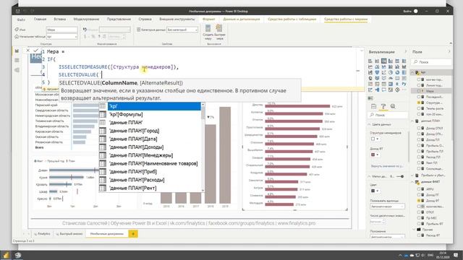Image resolution: width=463 pixels, height=260 pixels.
Task: Open 'Показывать единицы' dropdown
Action: 387,207
